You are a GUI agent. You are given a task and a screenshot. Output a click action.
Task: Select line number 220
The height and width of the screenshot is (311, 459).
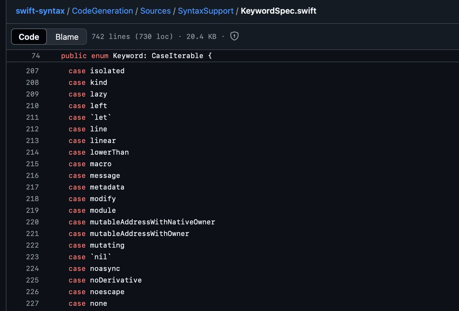pos(33,222)
